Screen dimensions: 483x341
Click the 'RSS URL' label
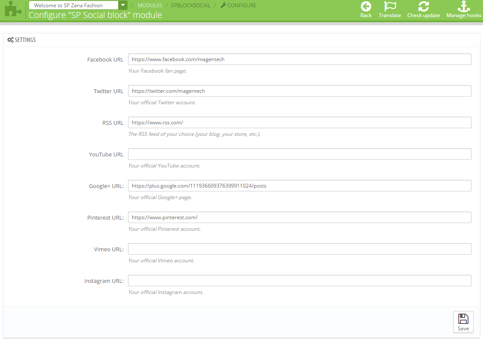113,123
